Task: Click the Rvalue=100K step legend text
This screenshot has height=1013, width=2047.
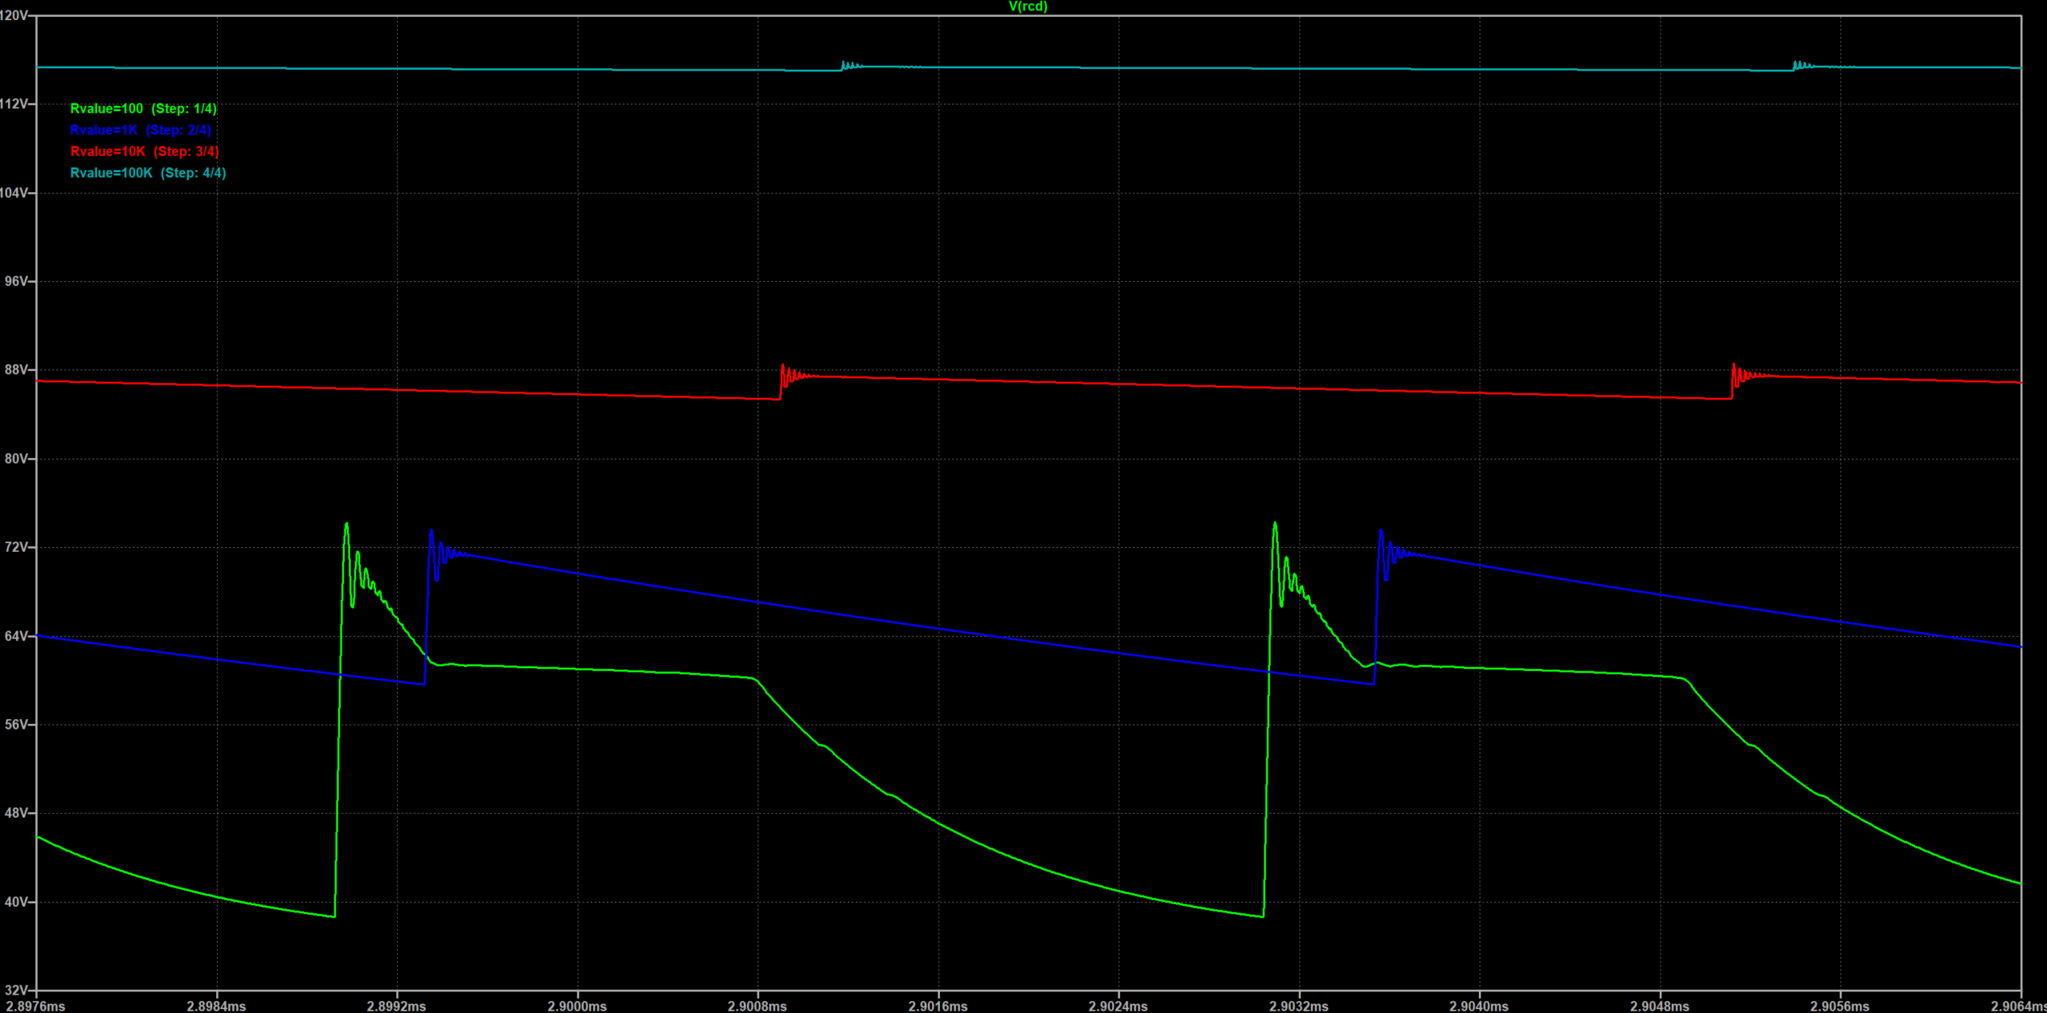Action: [x=148, y=173]
